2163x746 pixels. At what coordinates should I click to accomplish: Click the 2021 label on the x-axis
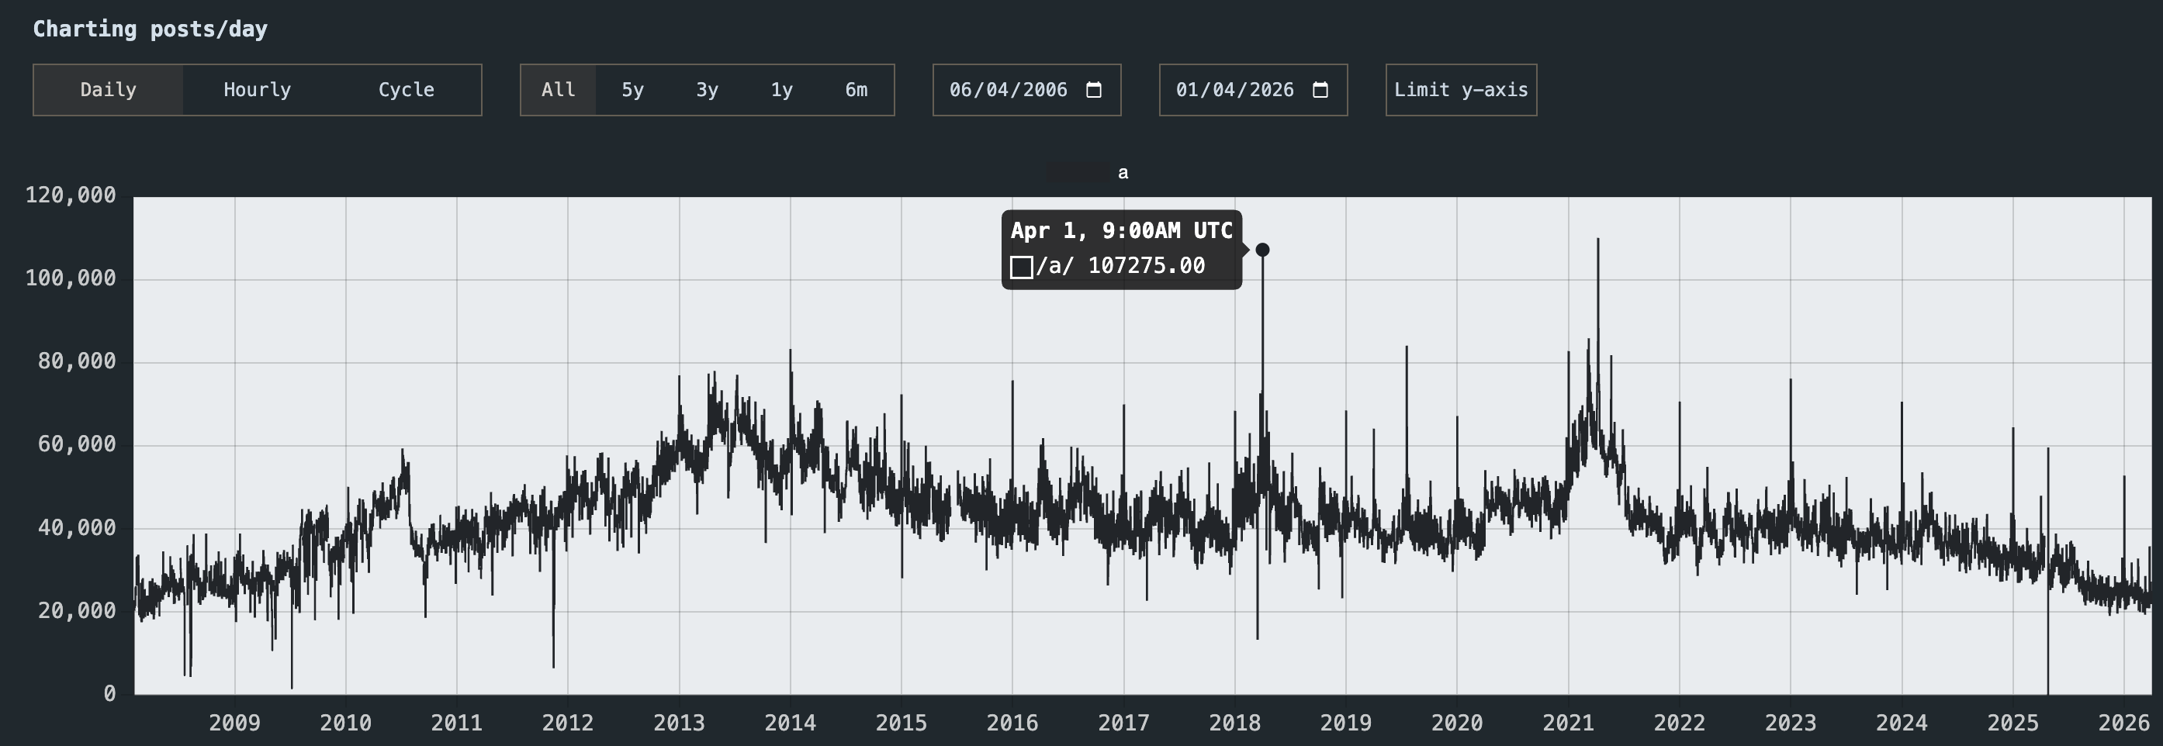tap(1569, 724)
